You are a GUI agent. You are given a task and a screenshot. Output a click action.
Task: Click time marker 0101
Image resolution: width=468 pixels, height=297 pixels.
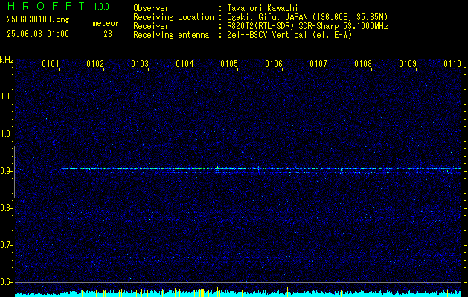51,64
